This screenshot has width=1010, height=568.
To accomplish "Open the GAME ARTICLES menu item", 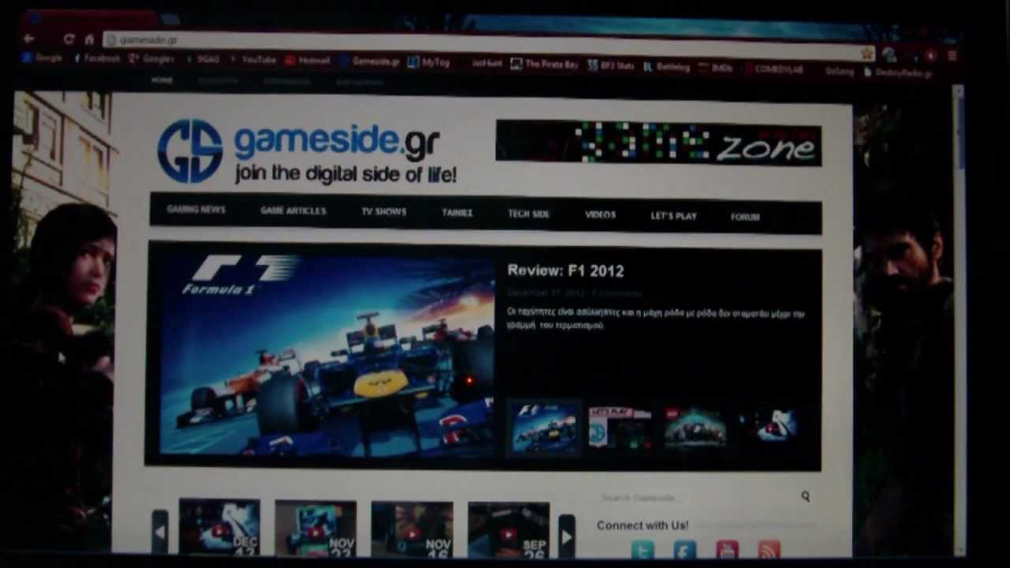I will [293, 211].
